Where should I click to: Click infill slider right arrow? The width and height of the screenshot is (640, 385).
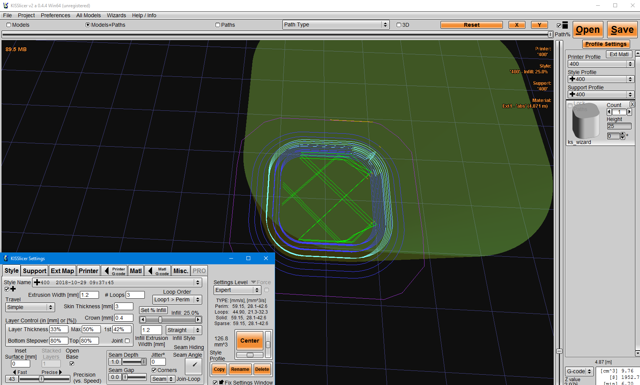pyautogui.click(x=198, y=320)
